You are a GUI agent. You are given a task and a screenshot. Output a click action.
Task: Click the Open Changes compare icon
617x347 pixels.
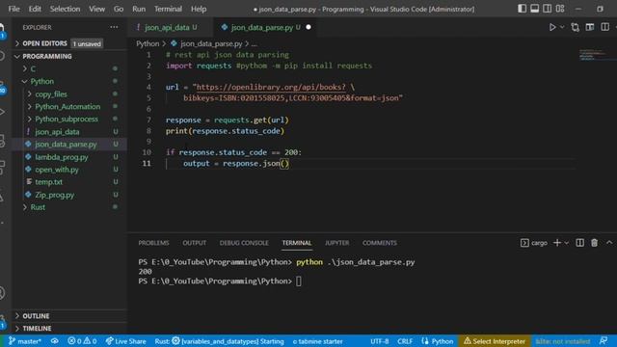pyautogui.click(x=575, y=27)
